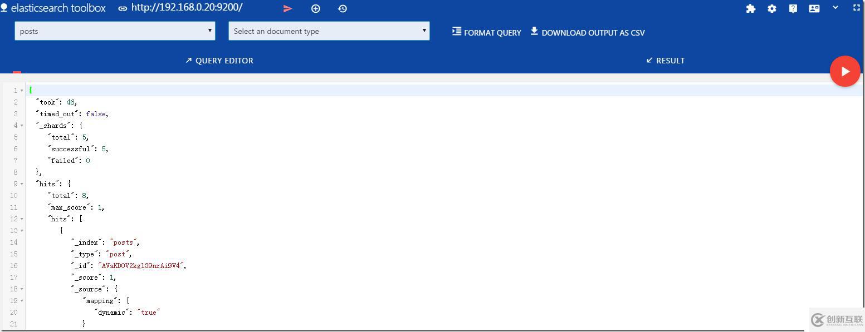Collapse the fold arrow on line 1
865x332 pixels.
click(22, 91)
